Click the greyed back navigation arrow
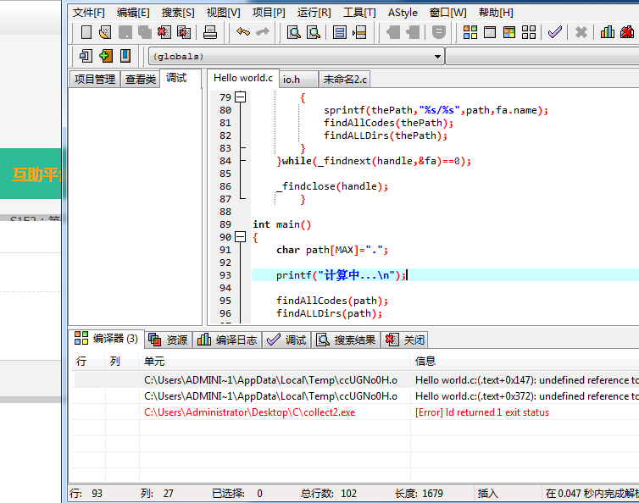The width and height of the screenshot is (639, 503). point(393,32)
